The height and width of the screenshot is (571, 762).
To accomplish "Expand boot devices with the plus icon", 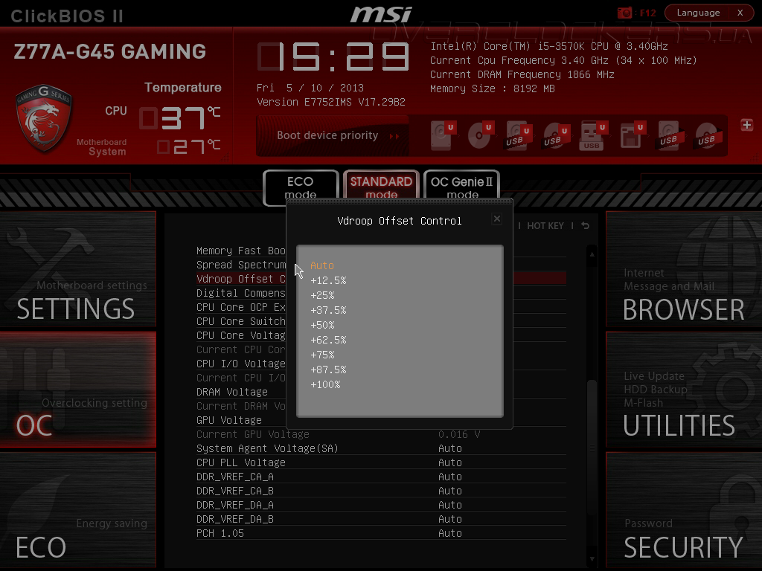I will point(747,125).
